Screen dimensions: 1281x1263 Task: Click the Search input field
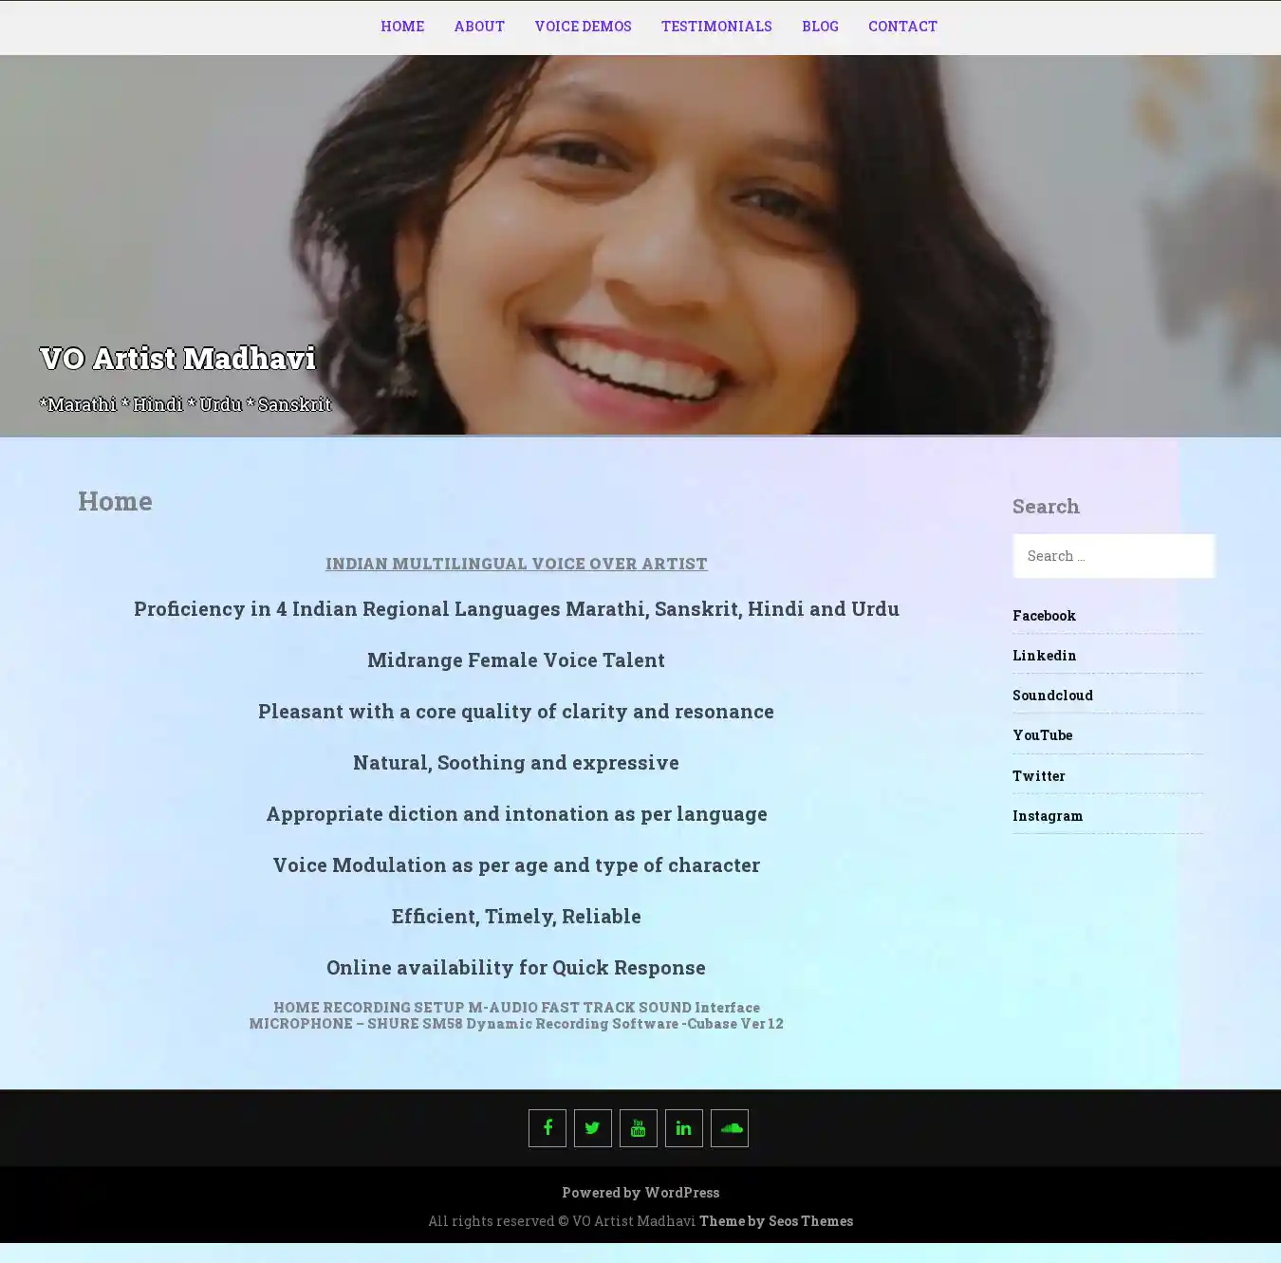coord(1113,556)
